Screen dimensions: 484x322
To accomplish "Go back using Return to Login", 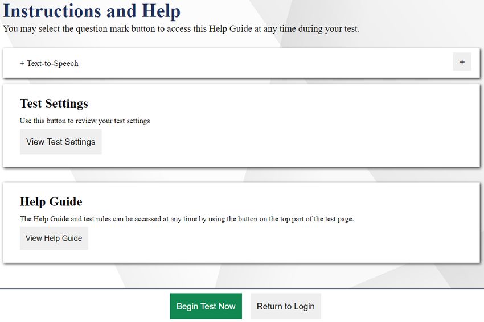I will [285, 306].
